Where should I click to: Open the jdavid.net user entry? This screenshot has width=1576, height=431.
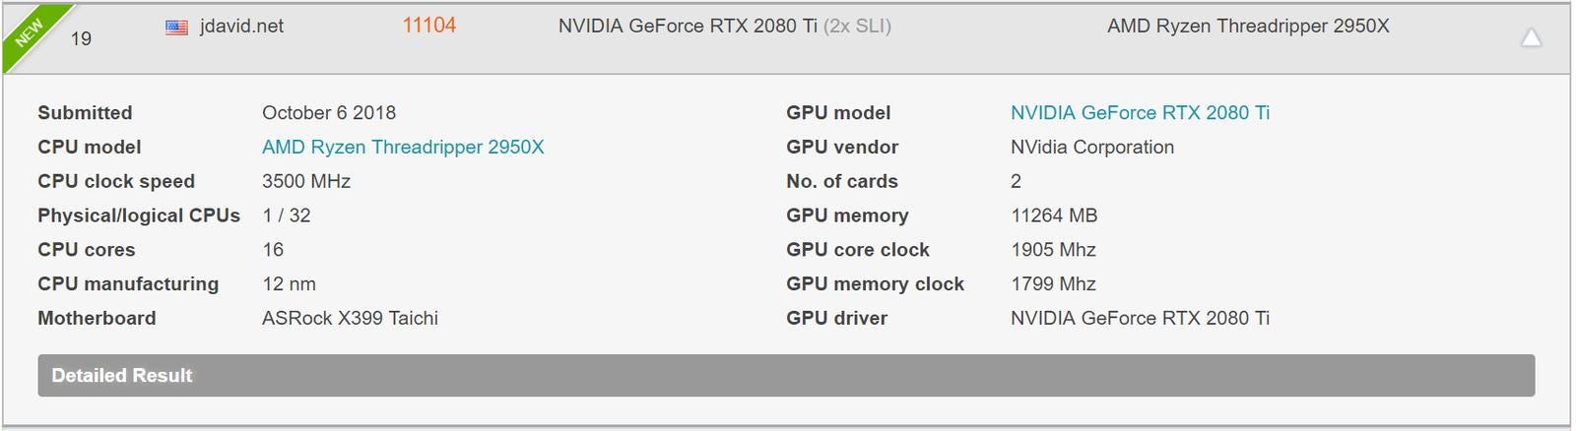(241, 27)
